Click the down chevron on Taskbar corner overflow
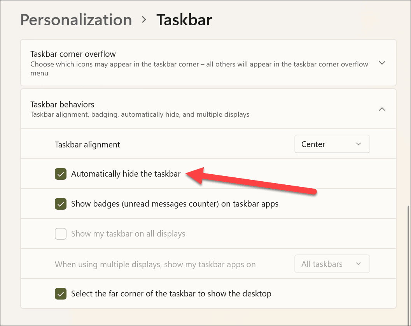This screenshot has width=411, height=326. pyautogui.click(x=381, y=63)
